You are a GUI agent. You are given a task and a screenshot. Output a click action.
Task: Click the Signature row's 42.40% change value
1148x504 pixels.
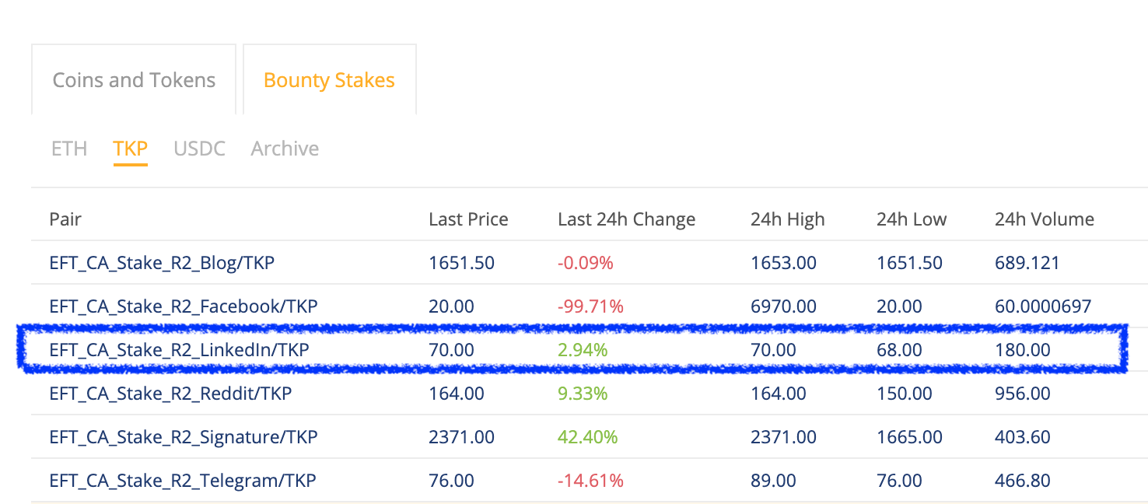click(587, 437)
